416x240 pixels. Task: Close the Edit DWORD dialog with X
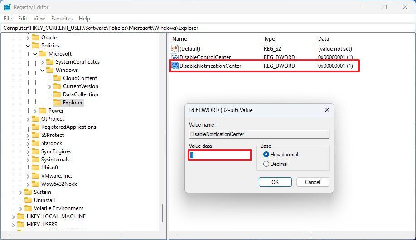(x=327, y=110)
